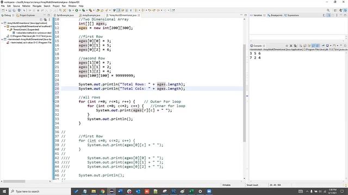Click the Coverage launch icon
This screenshot has width=348, height=195.
(x=83, y=10)
